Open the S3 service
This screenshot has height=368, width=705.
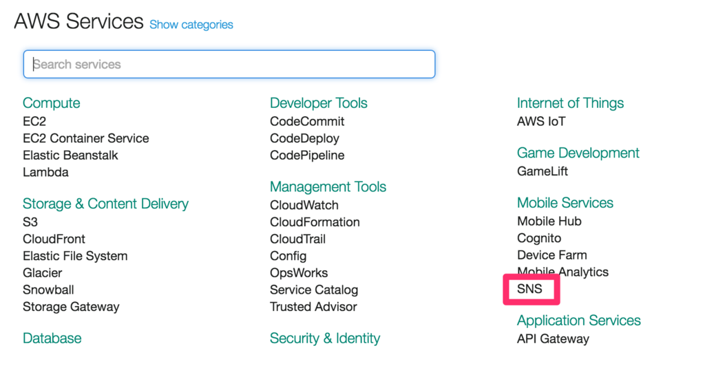point(30,222)
